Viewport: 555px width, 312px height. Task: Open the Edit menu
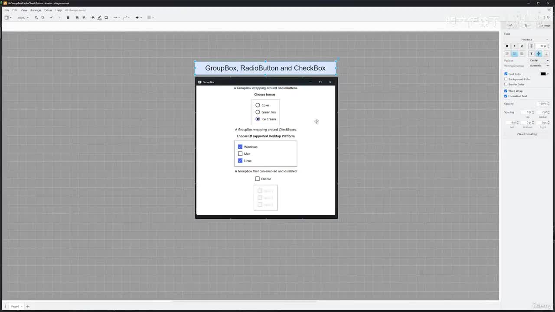[x=15, y=10]
